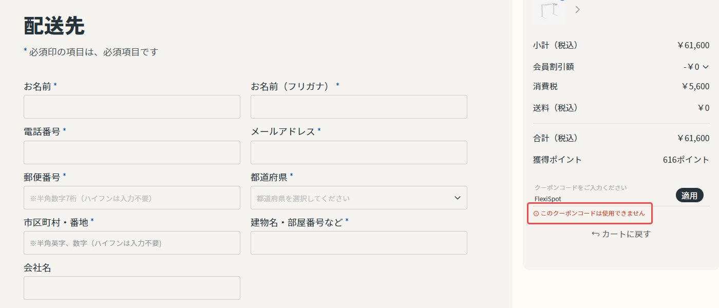Screen dimensions: 719x308
Task: Focus the 会社名 company name field
Action: pos(132,288)
